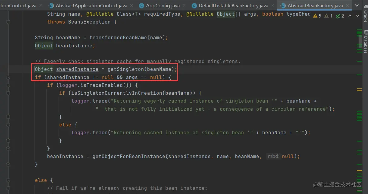Click the 'mbd:' parameter hint
Viewport: 368px width, 194px height.
(273, 157)
